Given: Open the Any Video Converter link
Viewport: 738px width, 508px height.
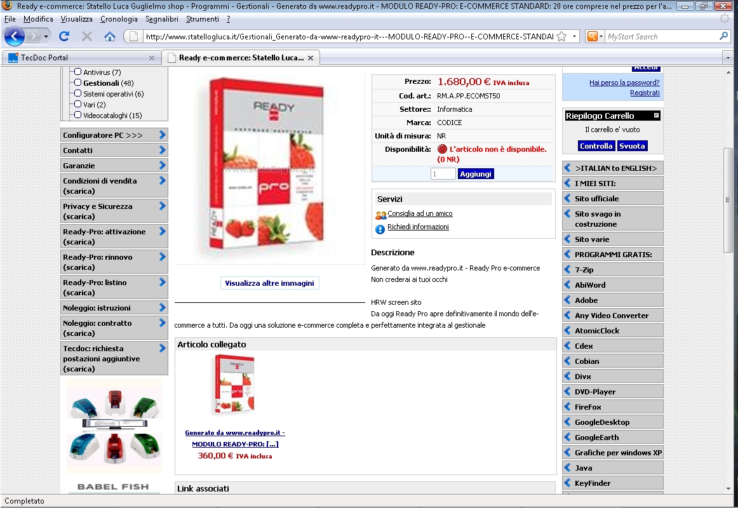Looking at the screenshot, I should tap(613, 315).
